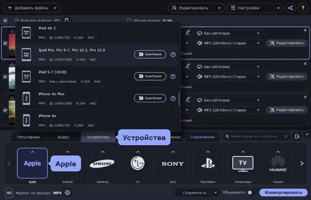
Task: Click the format search input field
Action: click(255, 136)
